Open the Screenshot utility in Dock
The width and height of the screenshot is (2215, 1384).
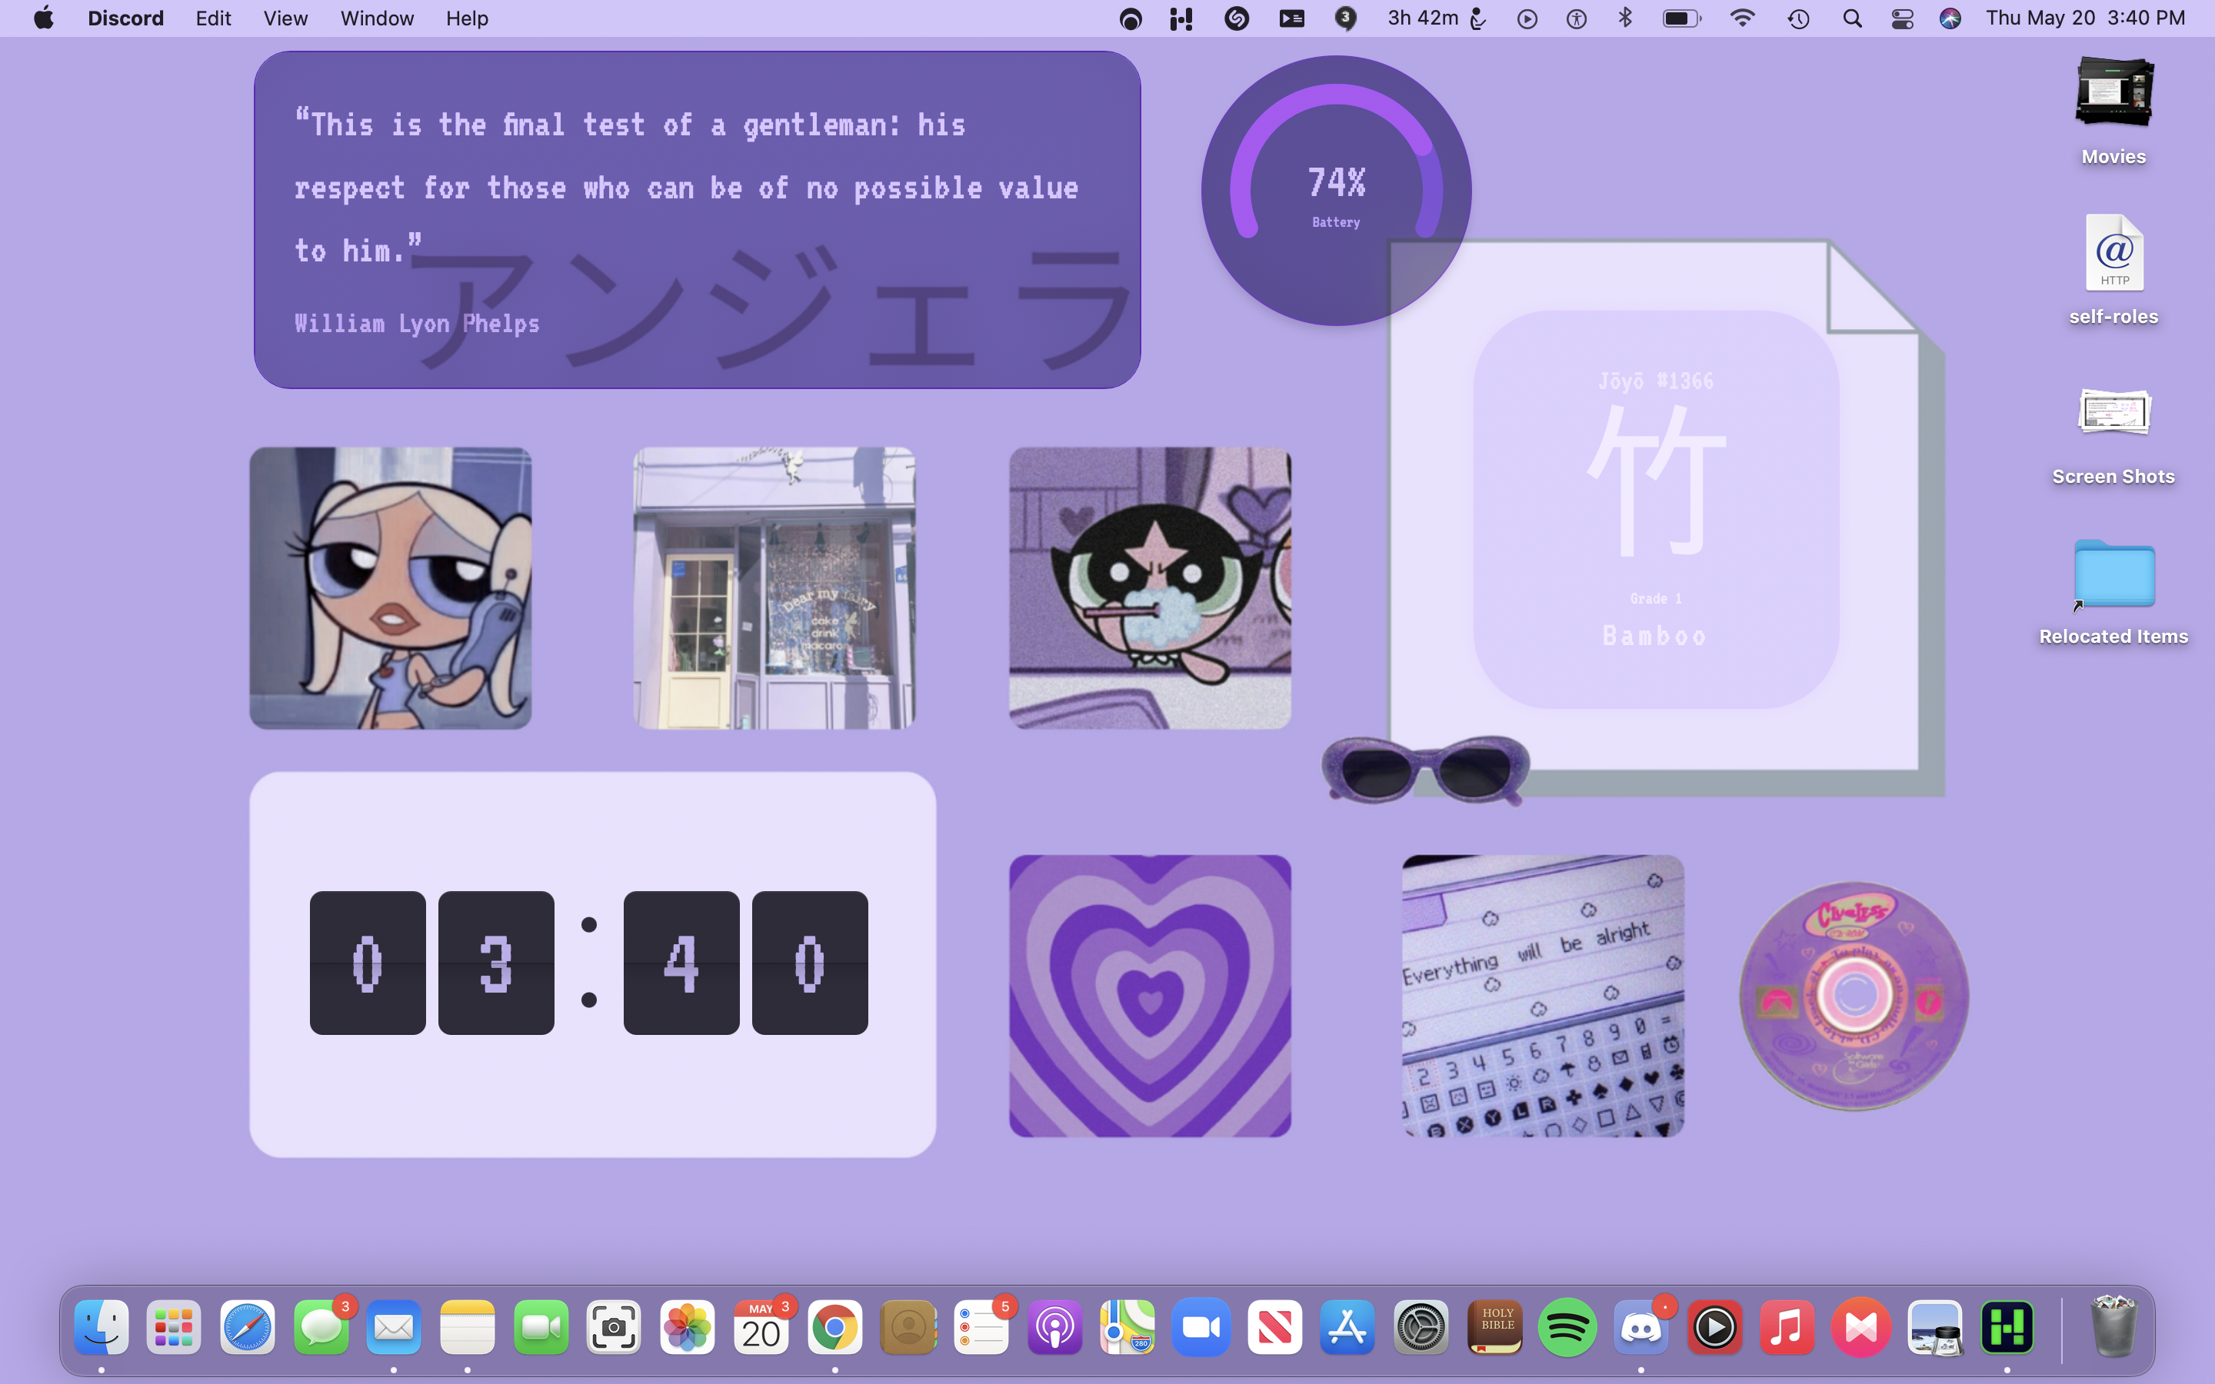pyautogui.click(x=615, y=1327)
